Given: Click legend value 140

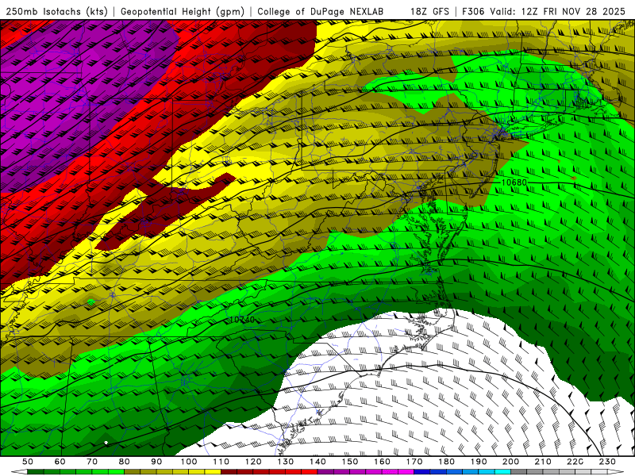Looking at the screenshot, I should pos(317,462).
